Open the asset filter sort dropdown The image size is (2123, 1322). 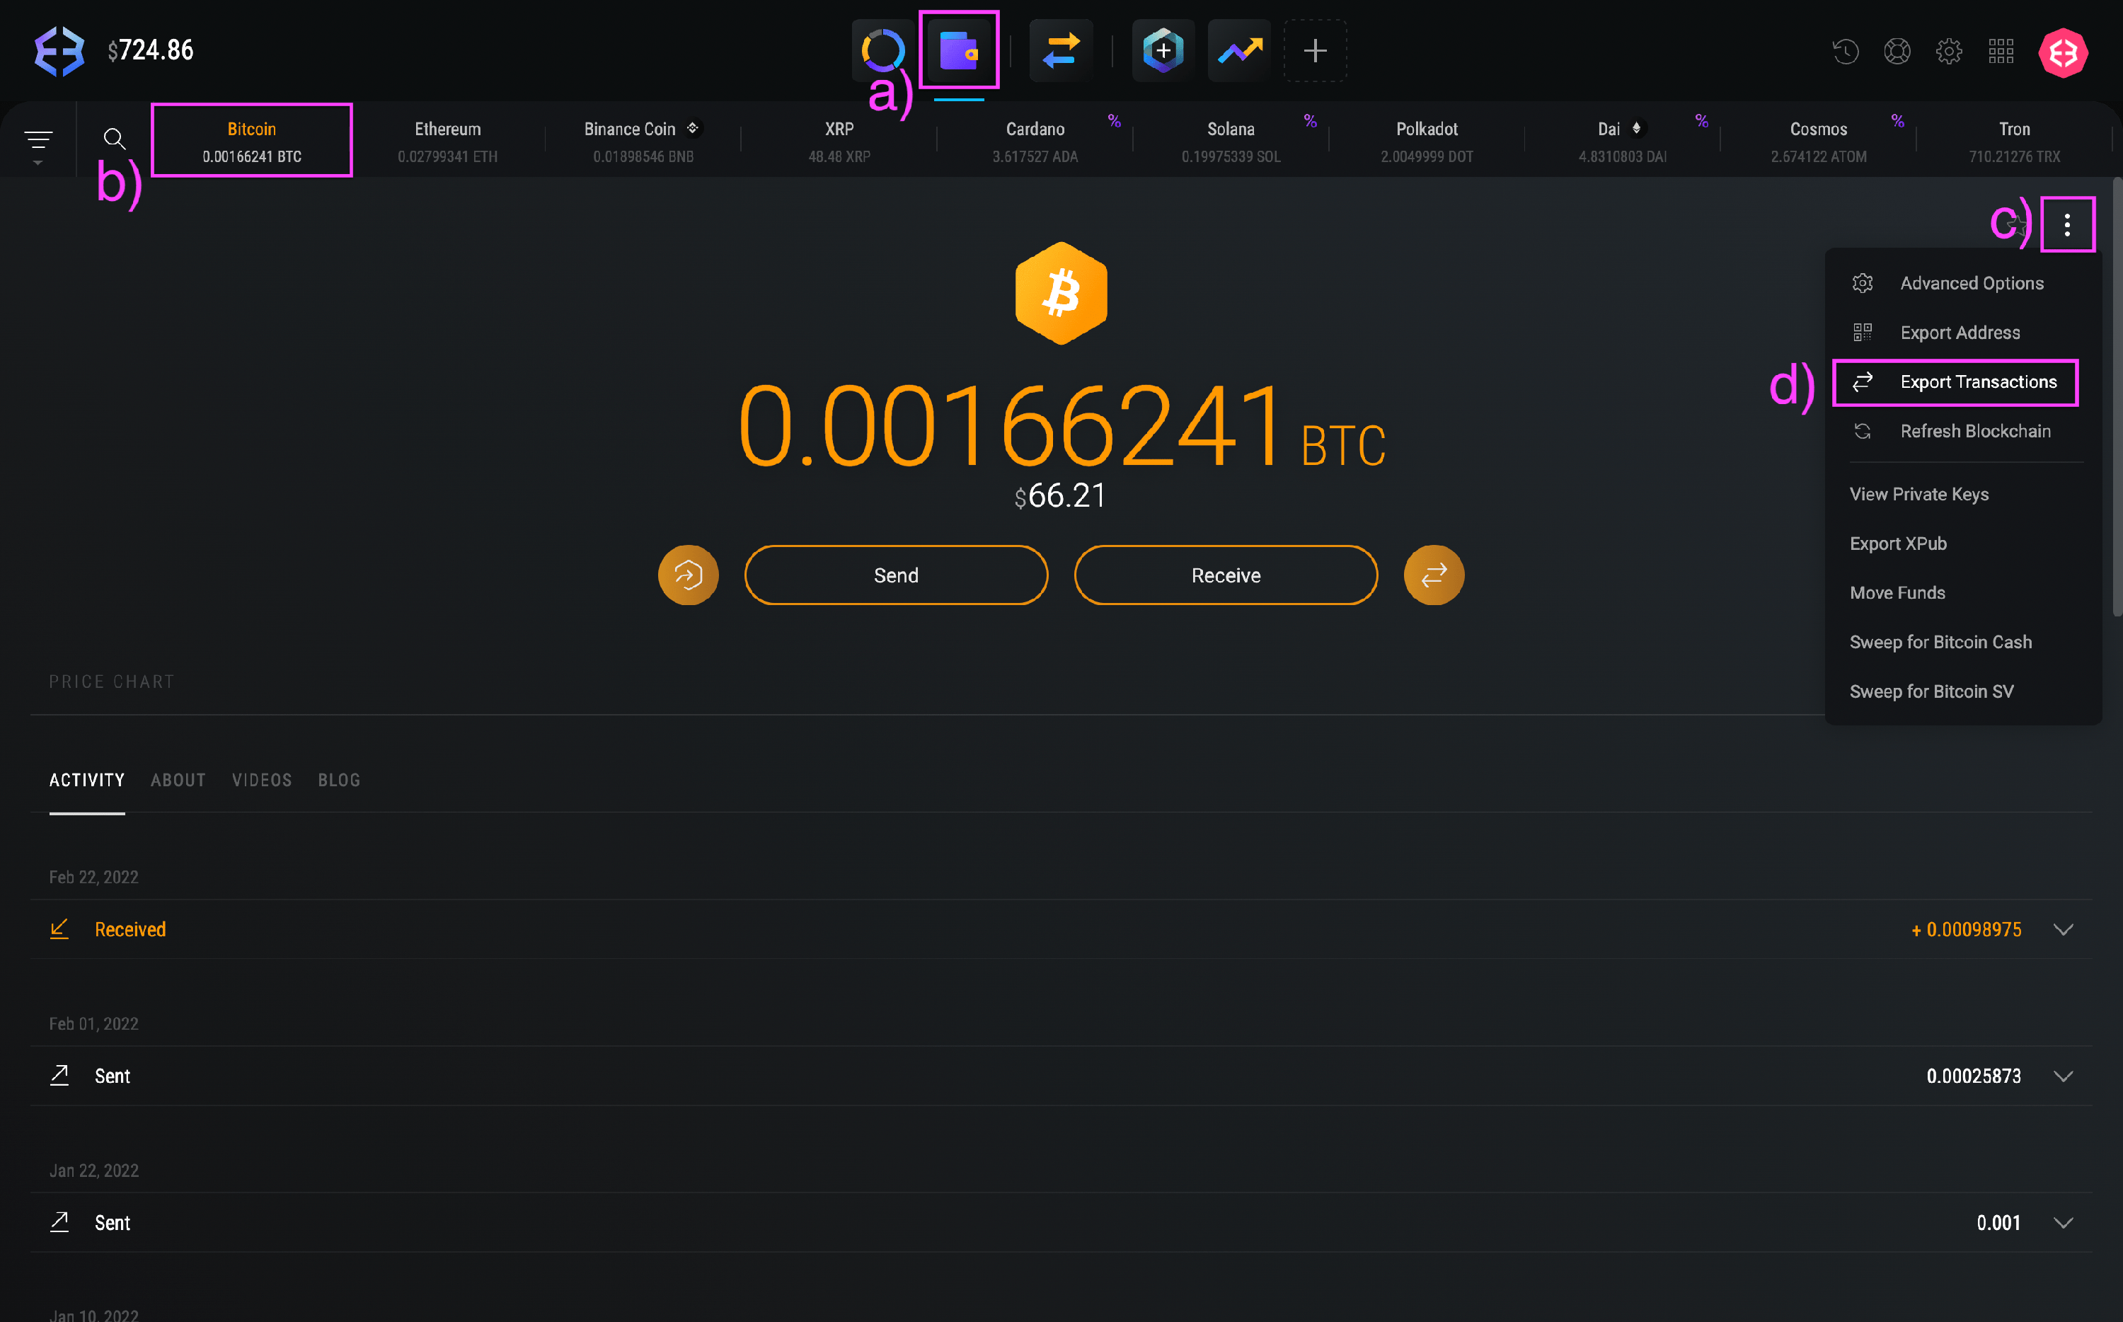(38, 142)
